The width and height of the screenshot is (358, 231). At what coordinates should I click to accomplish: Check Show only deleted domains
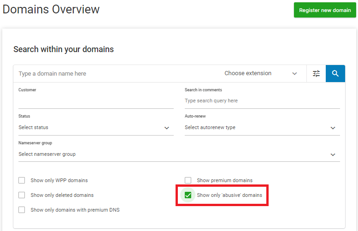coord(22,195)
